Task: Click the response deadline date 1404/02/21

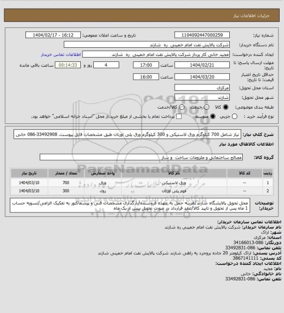Action: 202,65
